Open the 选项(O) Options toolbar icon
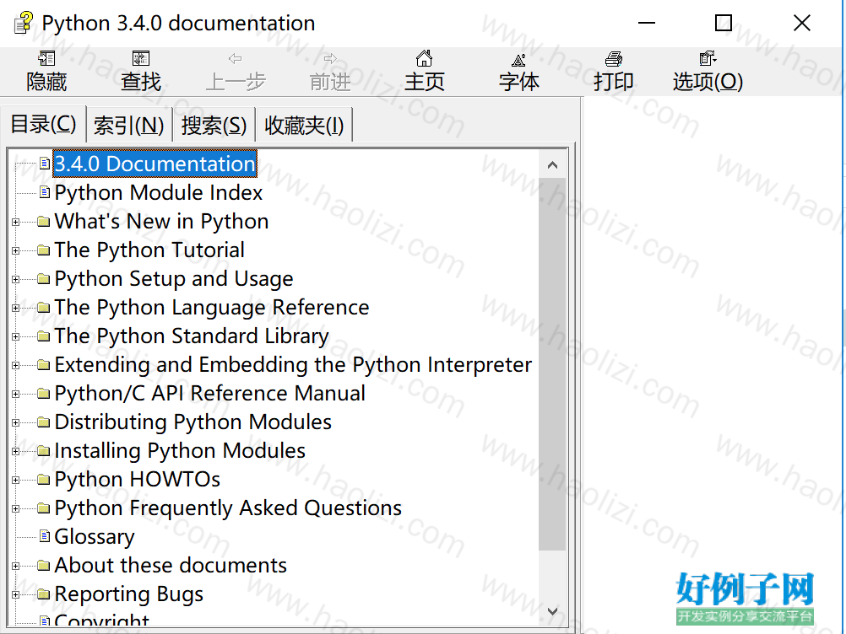 [x=708, y=58]
